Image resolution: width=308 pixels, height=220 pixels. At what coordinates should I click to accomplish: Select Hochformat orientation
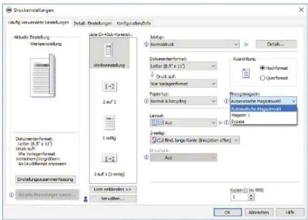click(273, 68)
